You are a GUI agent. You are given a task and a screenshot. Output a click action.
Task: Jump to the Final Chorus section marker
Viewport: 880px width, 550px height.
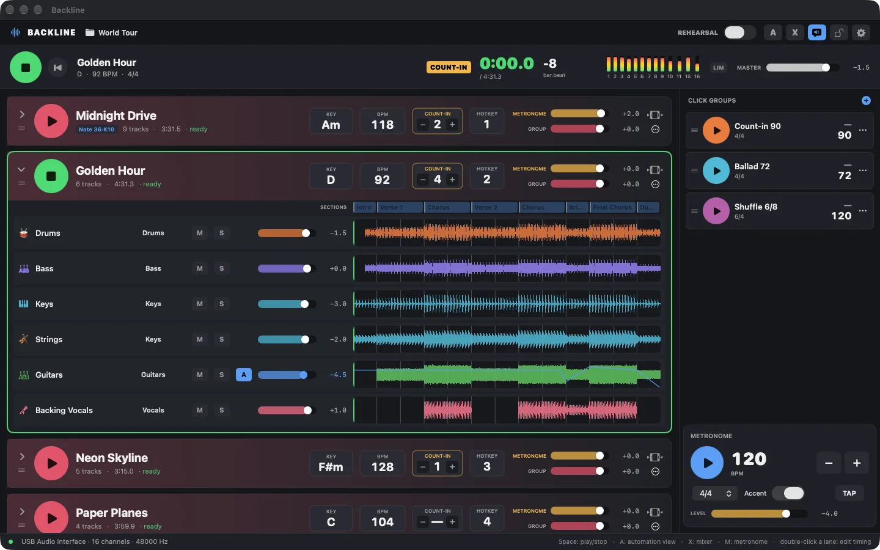[x=613, y=207]
